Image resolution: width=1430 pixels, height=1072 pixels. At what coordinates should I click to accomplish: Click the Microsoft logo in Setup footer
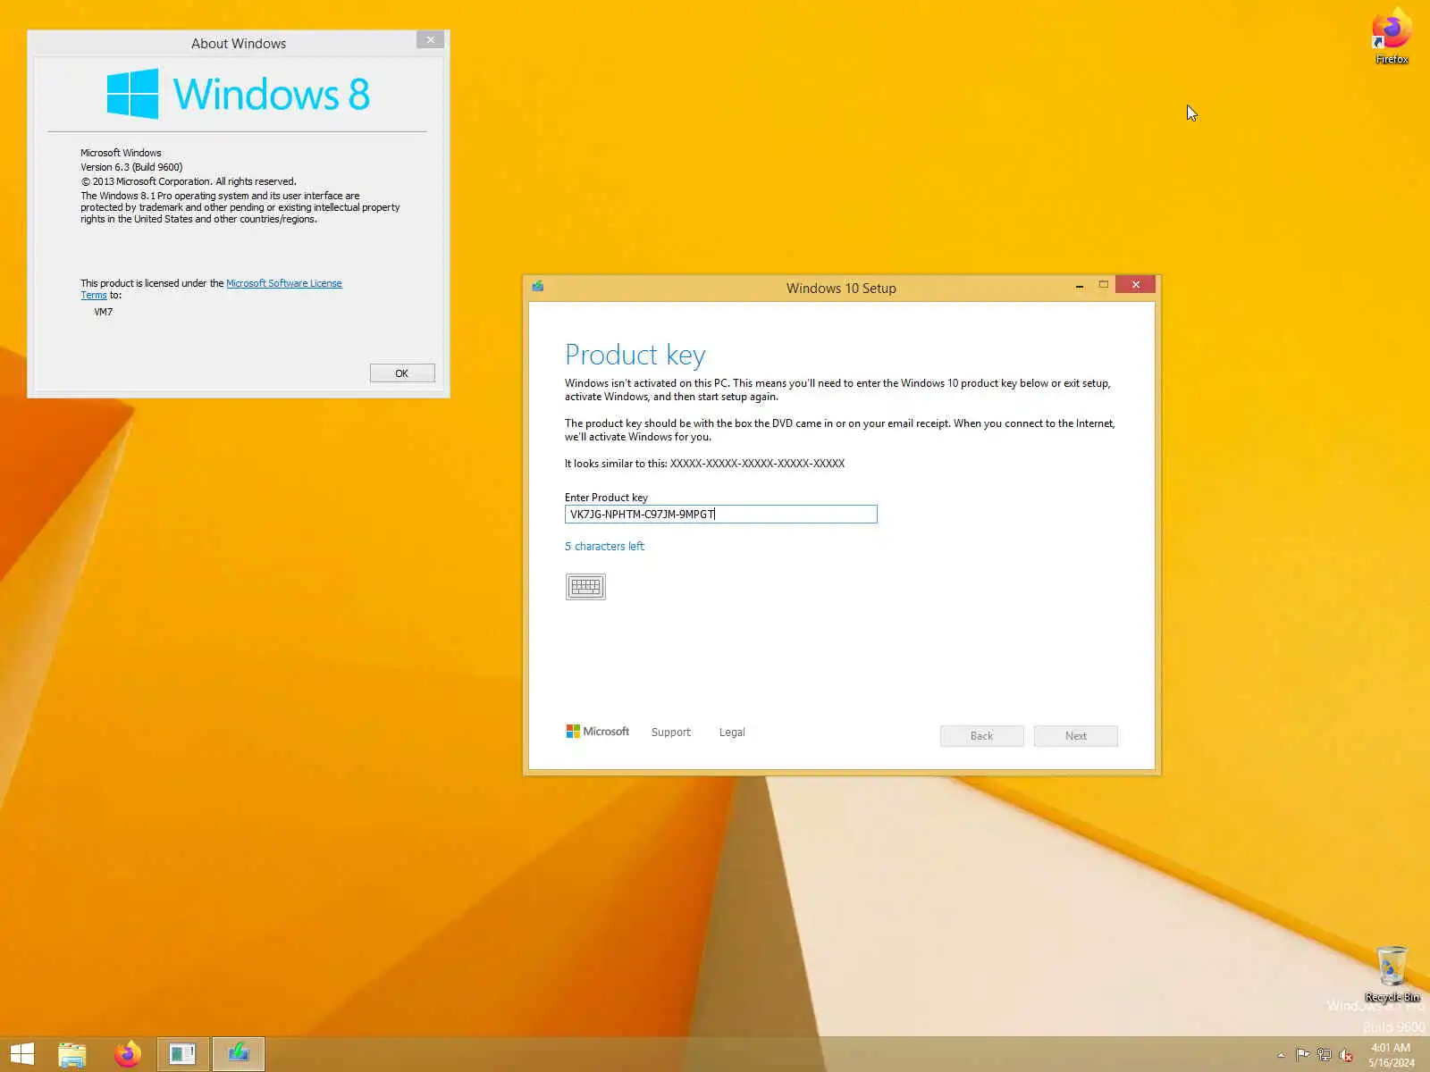point(597,732)
